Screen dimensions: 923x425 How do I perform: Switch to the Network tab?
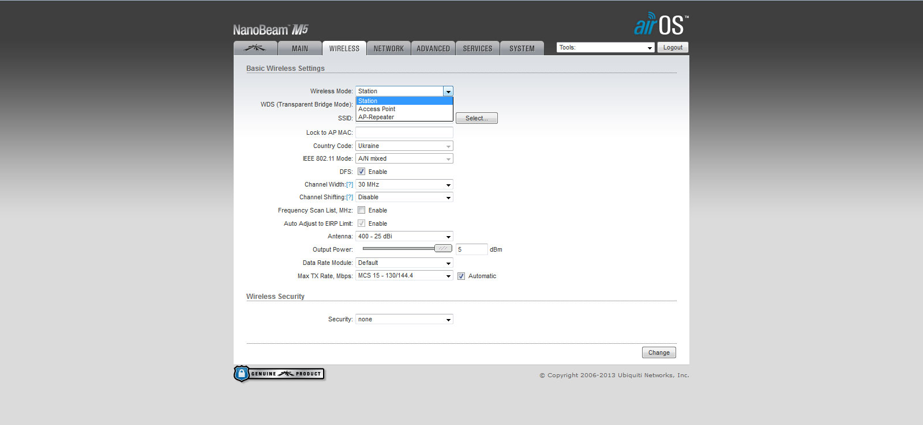(x=388, y=48)
